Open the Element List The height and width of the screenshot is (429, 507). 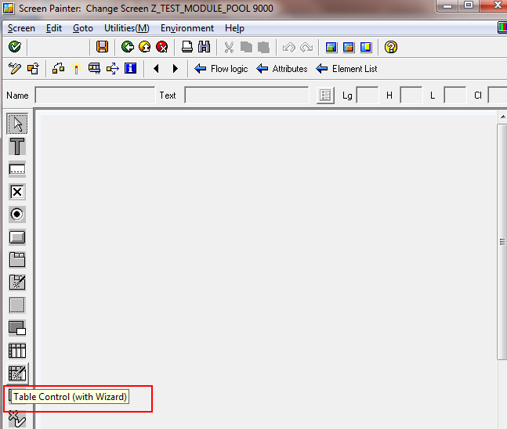346,68
